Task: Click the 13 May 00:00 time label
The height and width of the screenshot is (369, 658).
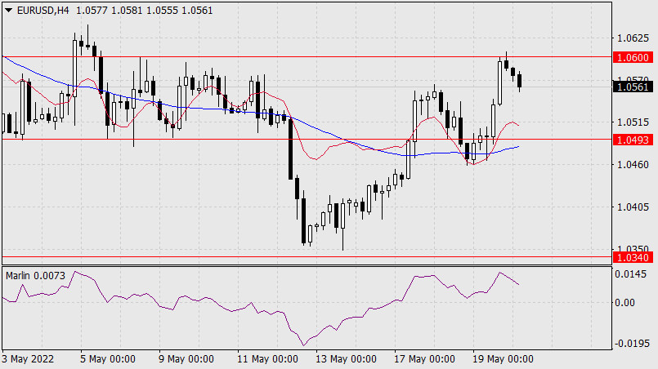Action: (x=346, y=359)
